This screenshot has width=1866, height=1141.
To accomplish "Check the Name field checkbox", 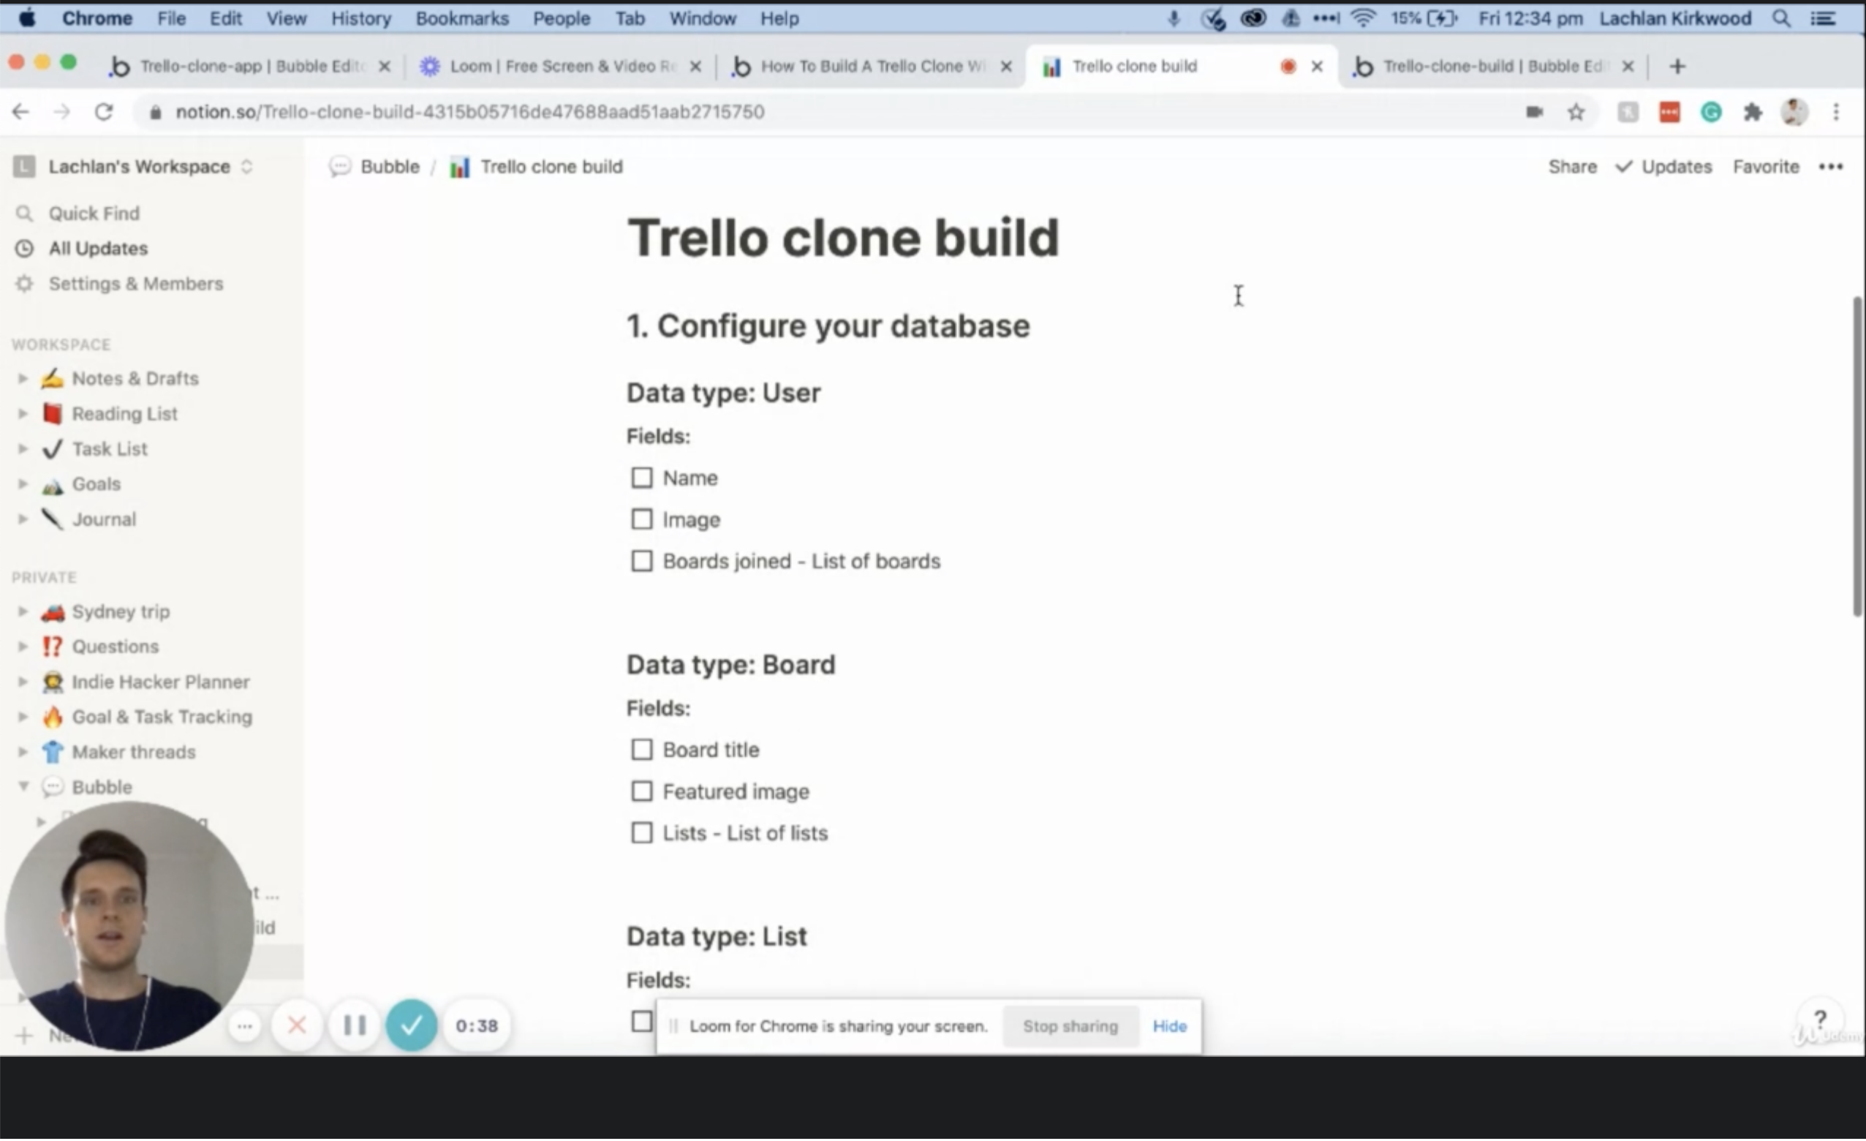I will [641, 478].
